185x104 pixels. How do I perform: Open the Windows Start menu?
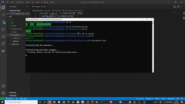pyautogui.click(x=2, y=102)
